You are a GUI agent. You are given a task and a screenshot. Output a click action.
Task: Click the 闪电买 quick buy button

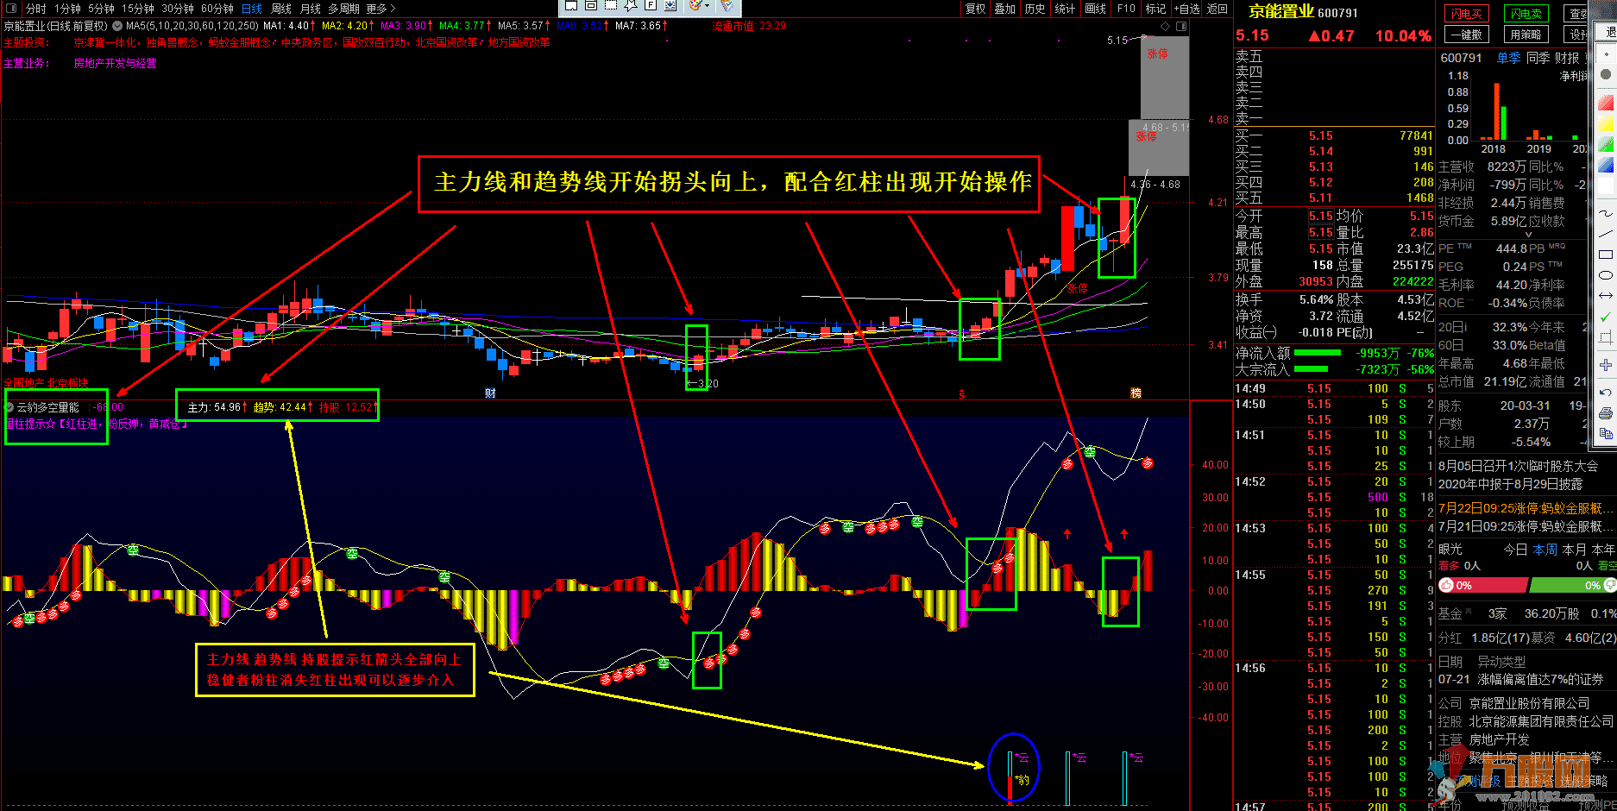pos(1466,14)
